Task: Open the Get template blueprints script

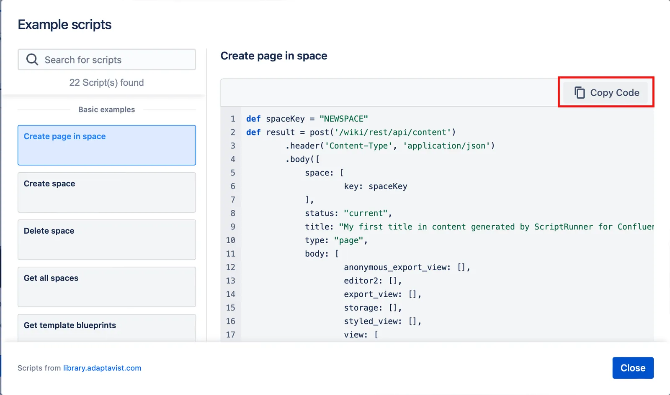Action: point(107,328)
